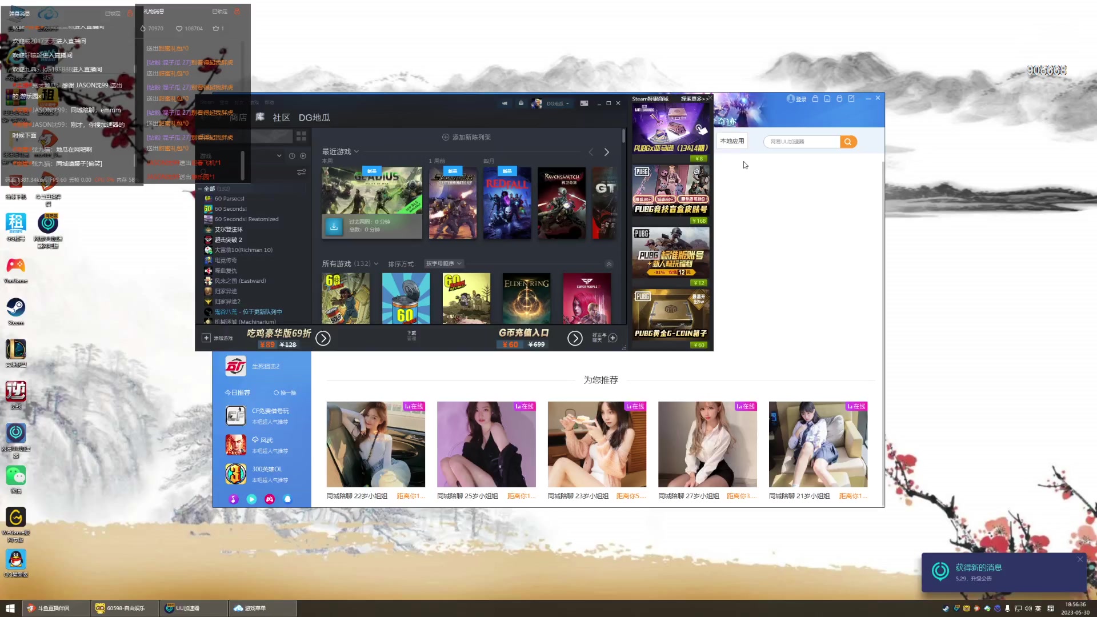This screenshot has height=617, width=1097.
Task: Open the G币充值入口 promotion arrow
Action: coord(575,339)
